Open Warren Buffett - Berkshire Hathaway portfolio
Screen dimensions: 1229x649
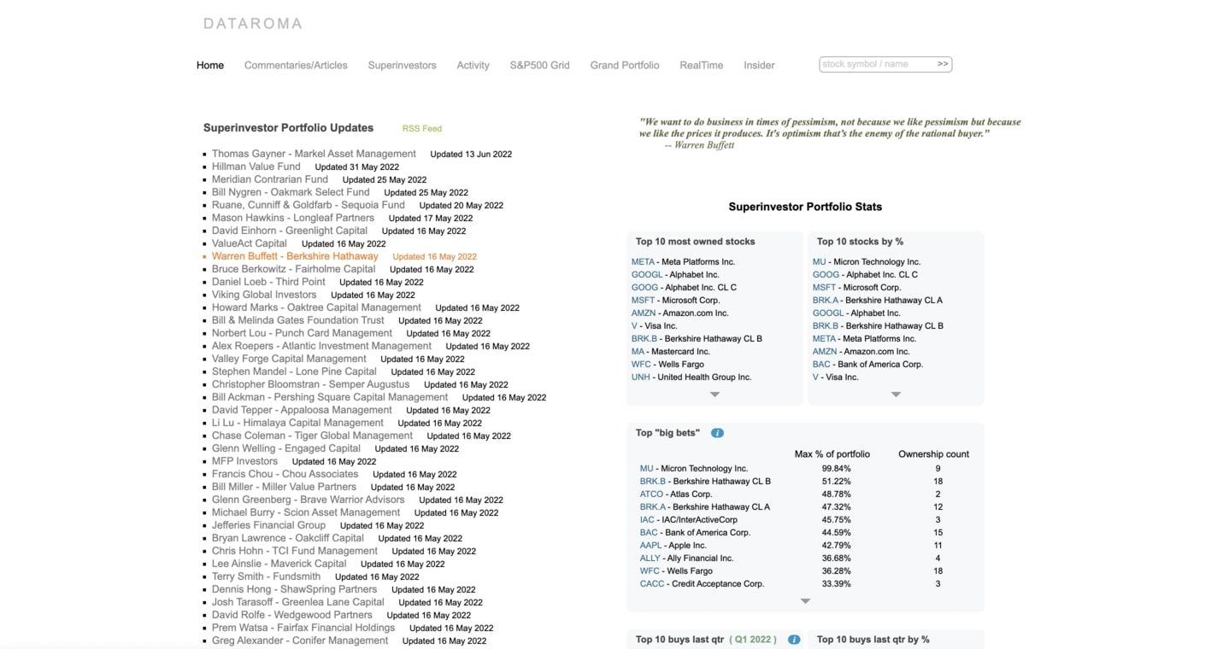(x=295, y=256)
